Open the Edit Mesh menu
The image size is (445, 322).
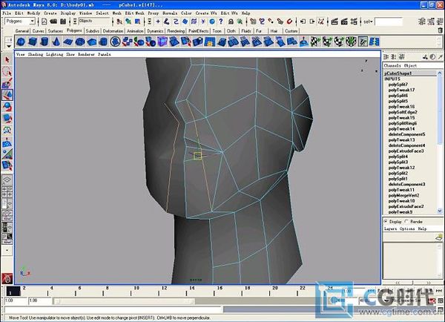pyautogui.click(x=134, y=13)
